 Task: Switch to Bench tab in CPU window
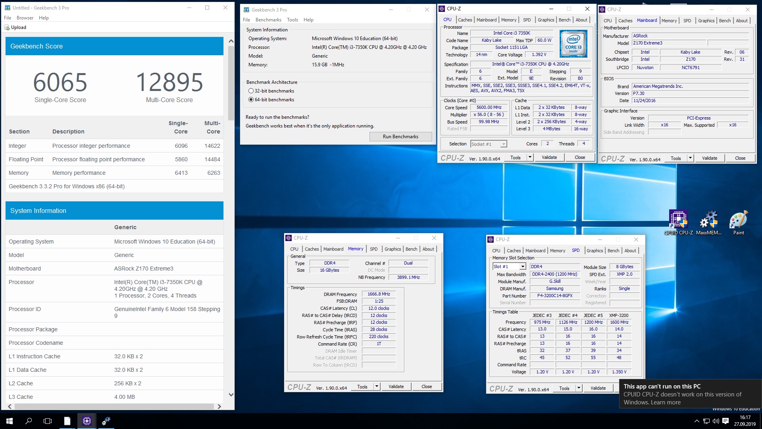[x=564, y=20]
